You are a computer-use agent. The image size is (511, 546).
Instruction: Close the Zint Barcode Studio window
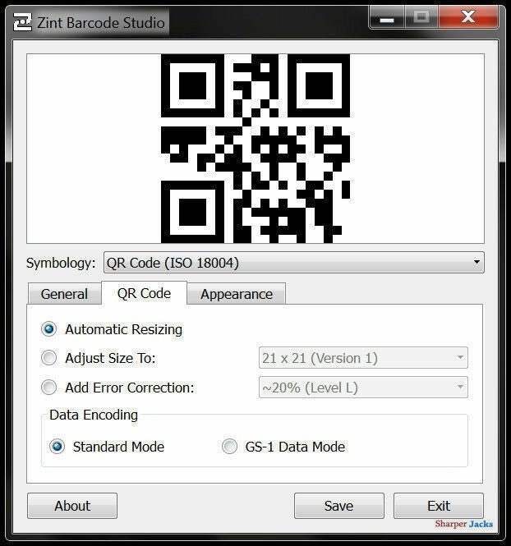point(467,17)
